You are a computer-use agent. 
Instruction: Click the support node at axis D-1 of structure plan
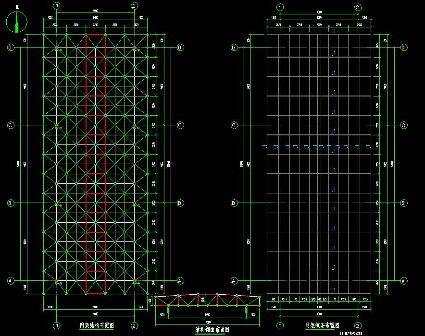[x=56, y=48]
